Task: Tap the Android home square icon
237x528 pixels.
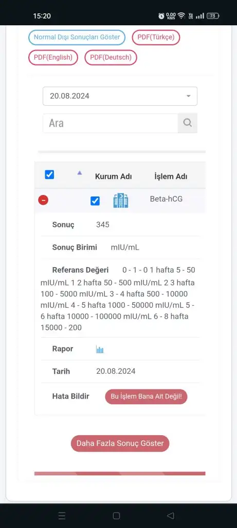Action: [117, 516]
